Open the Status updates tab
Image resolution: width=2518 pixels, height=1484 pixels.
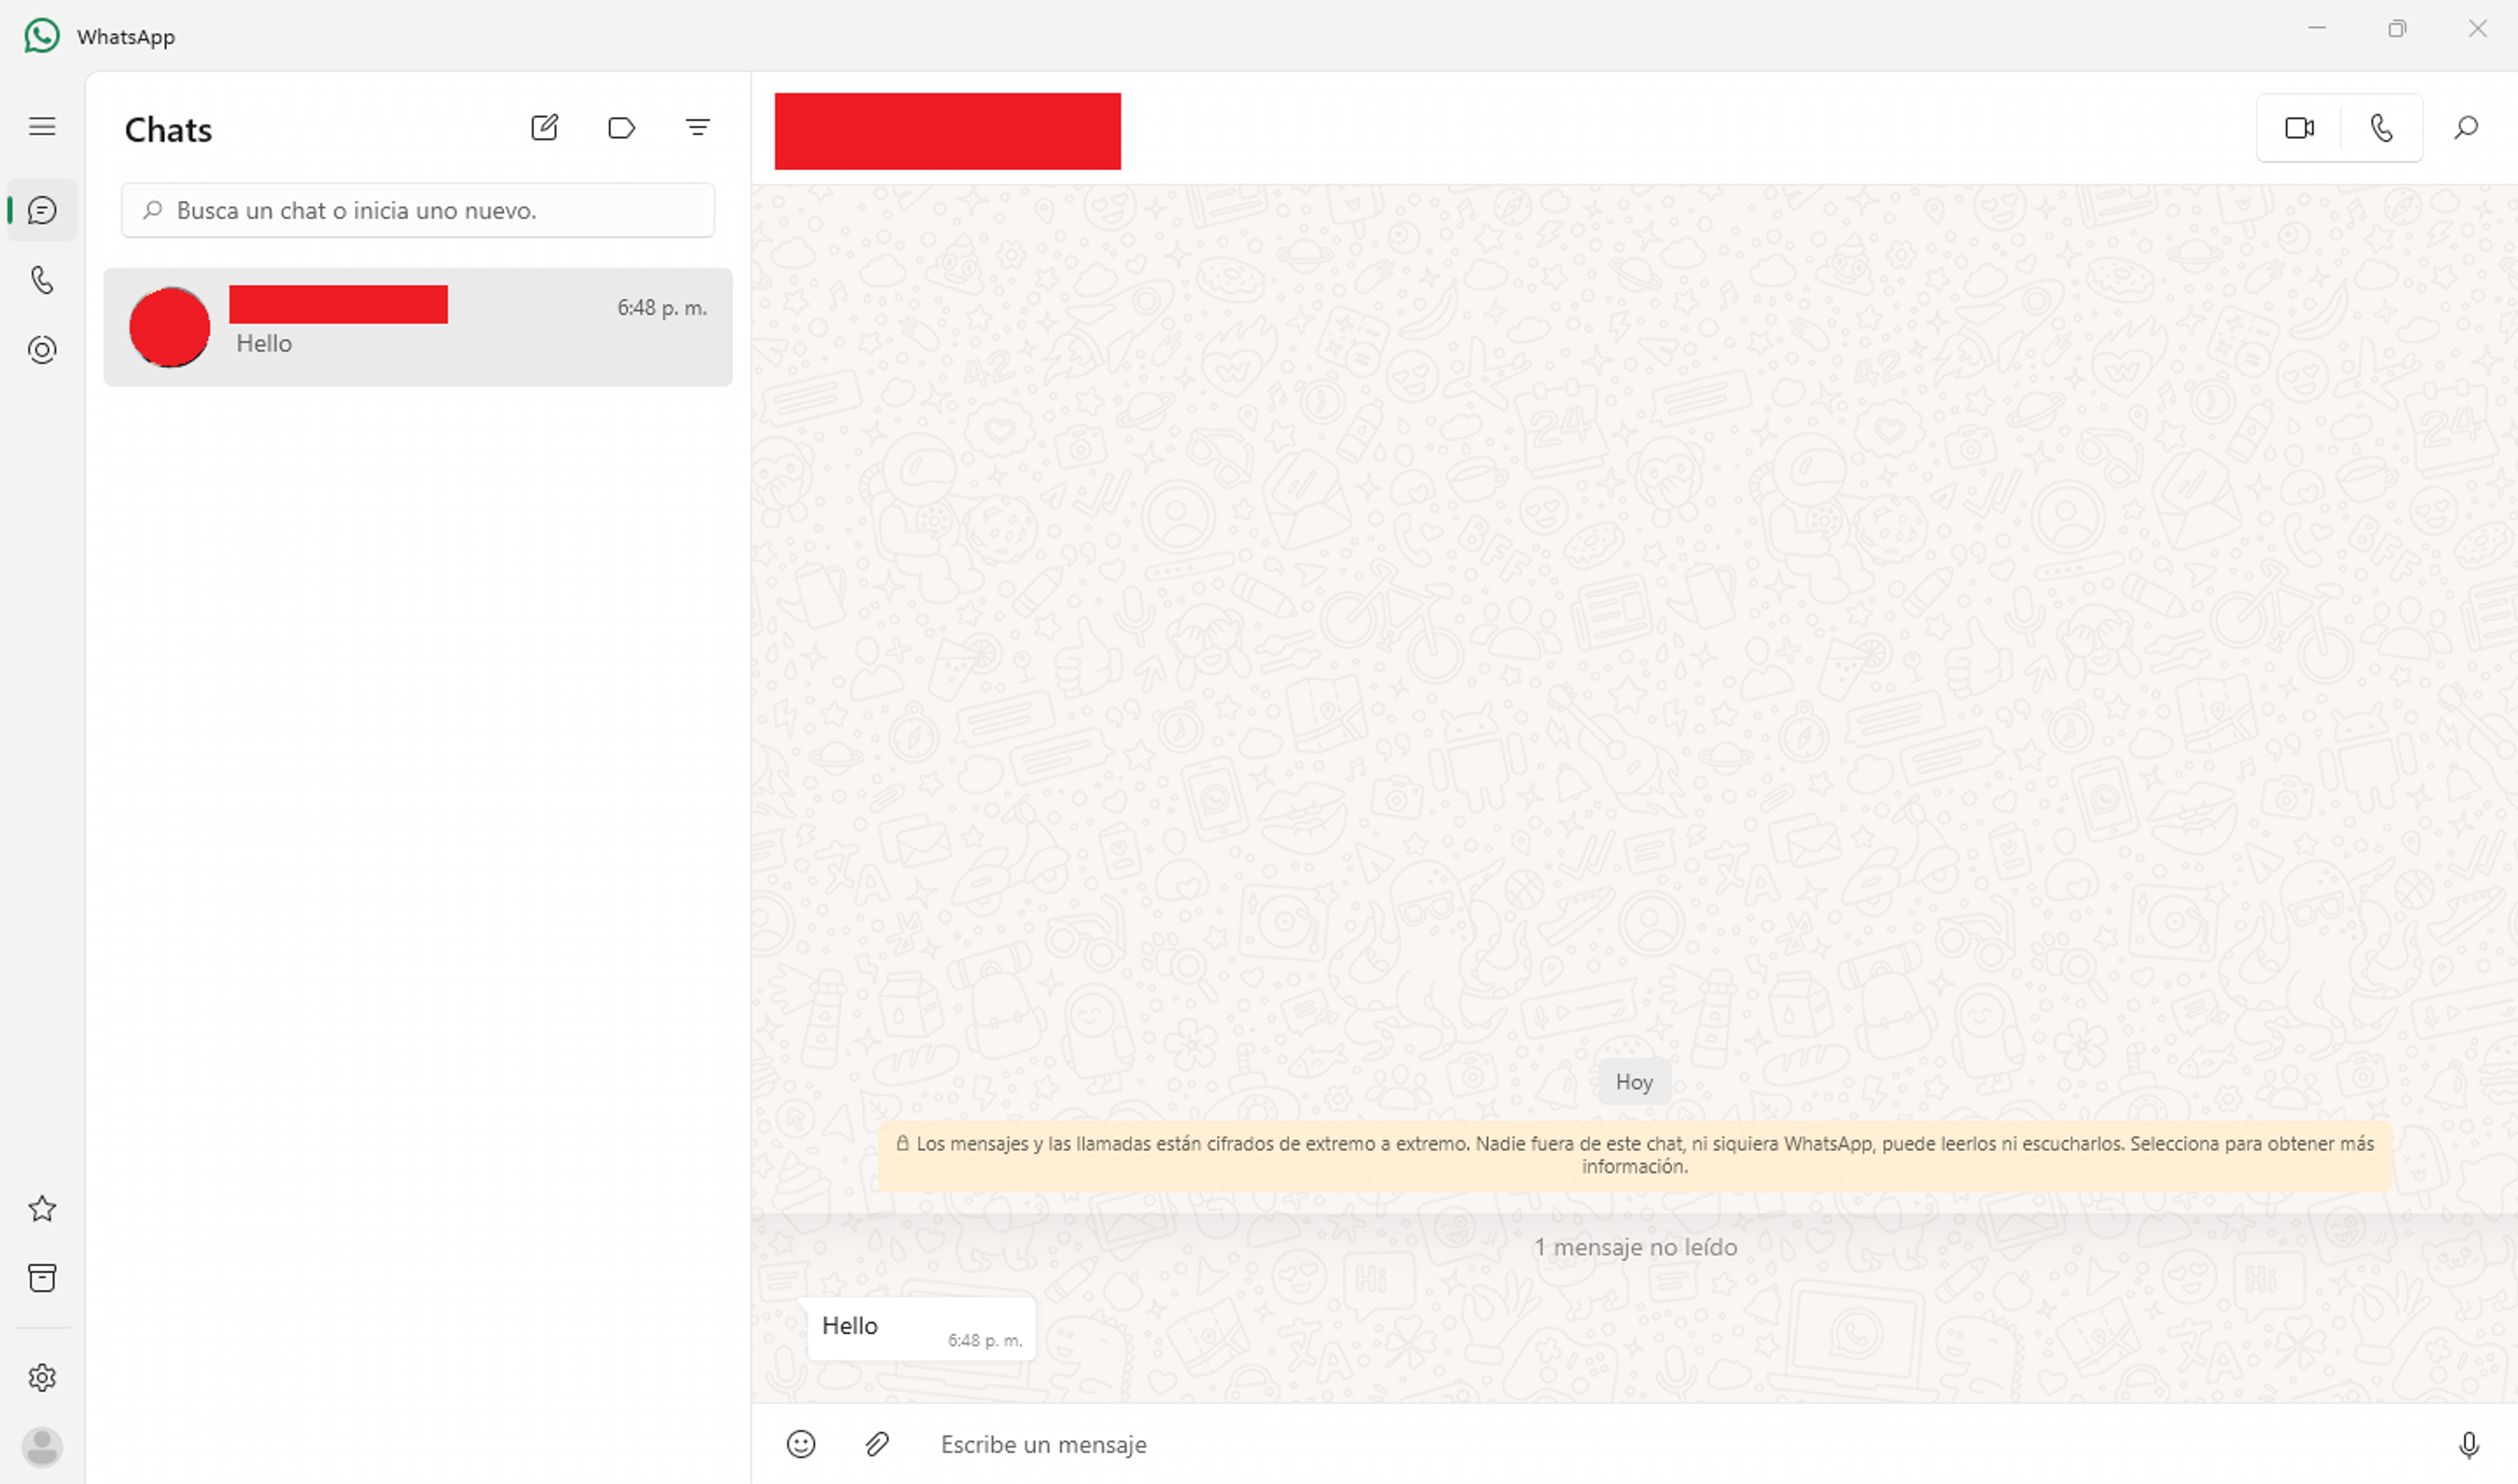42,350
